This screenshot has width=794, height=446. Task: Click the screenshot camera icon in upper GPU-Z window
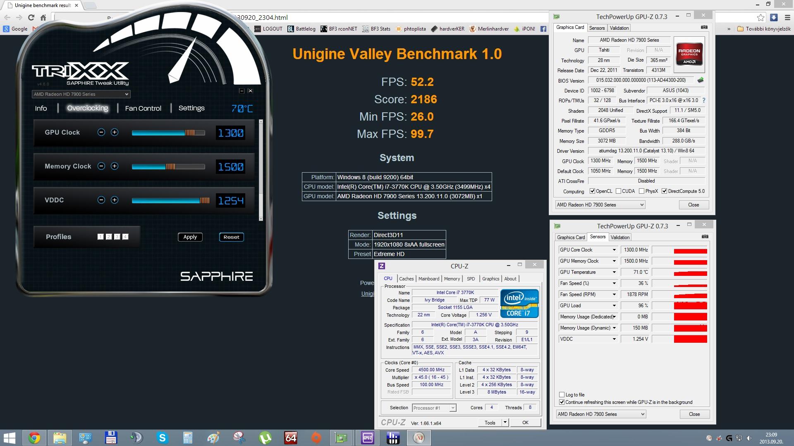[x=704, y=27]
